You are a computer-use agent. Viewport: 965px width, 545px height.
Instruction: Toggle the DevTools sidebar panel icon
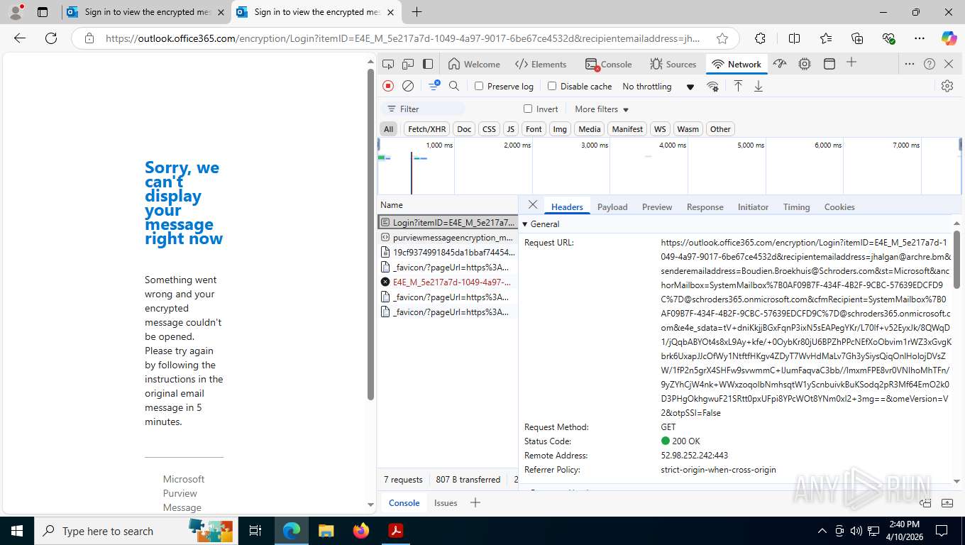point(428,64)
